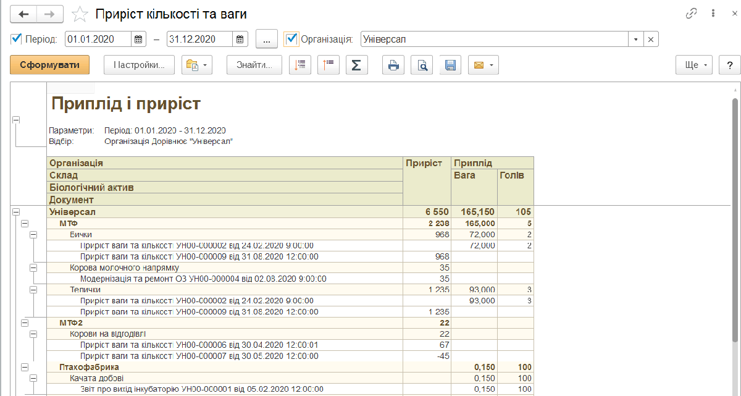Collapse the Універсал group row
The image size is (741, 396).
(15, 212)
